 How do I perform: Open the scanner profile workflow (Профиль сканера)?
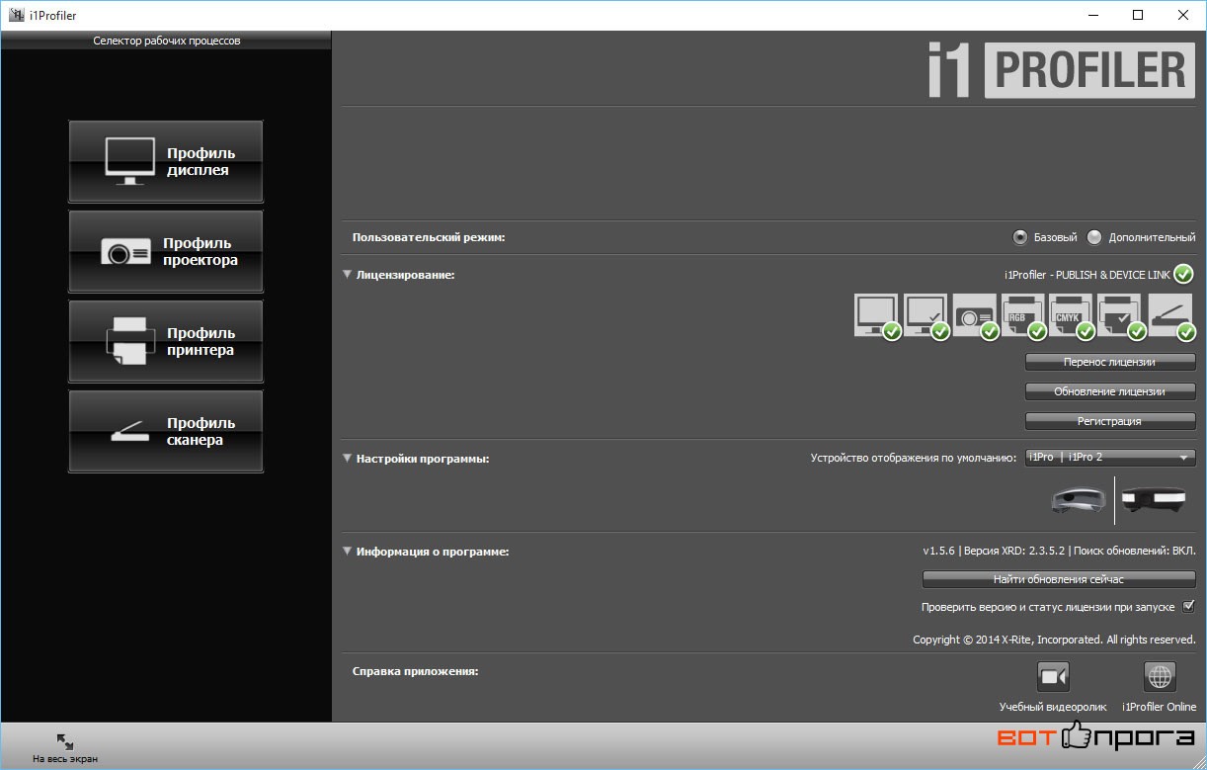pyautogui.click(x=166, y=432)
